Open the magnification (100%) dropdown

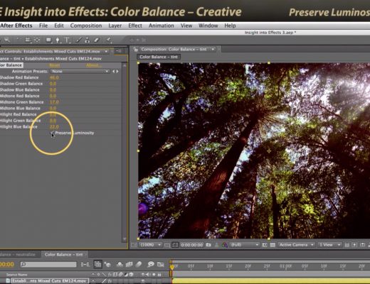pyautogui.click(x=150, y=245)
